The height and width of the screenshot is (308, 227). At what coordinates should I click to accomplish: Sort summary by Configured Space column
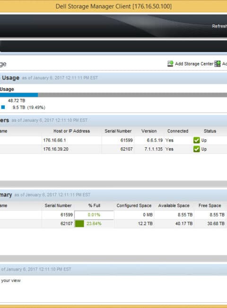pyautogui.click(x=134, y=206)
